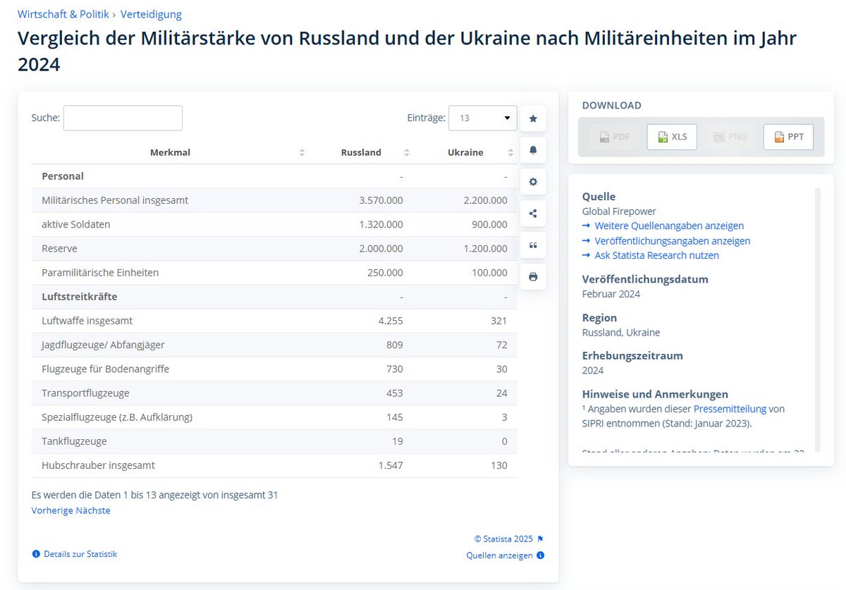
Task: Focus the Suche search field
Action: (x=123, y=118)
